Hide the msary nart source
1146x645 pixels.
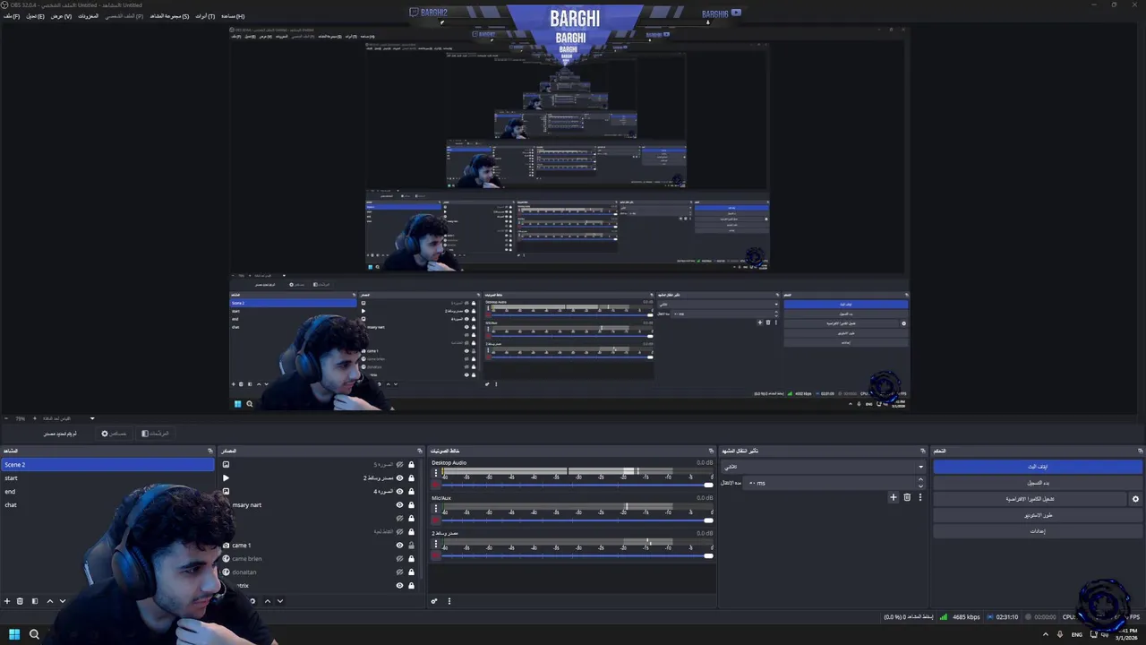click(399, 504)
